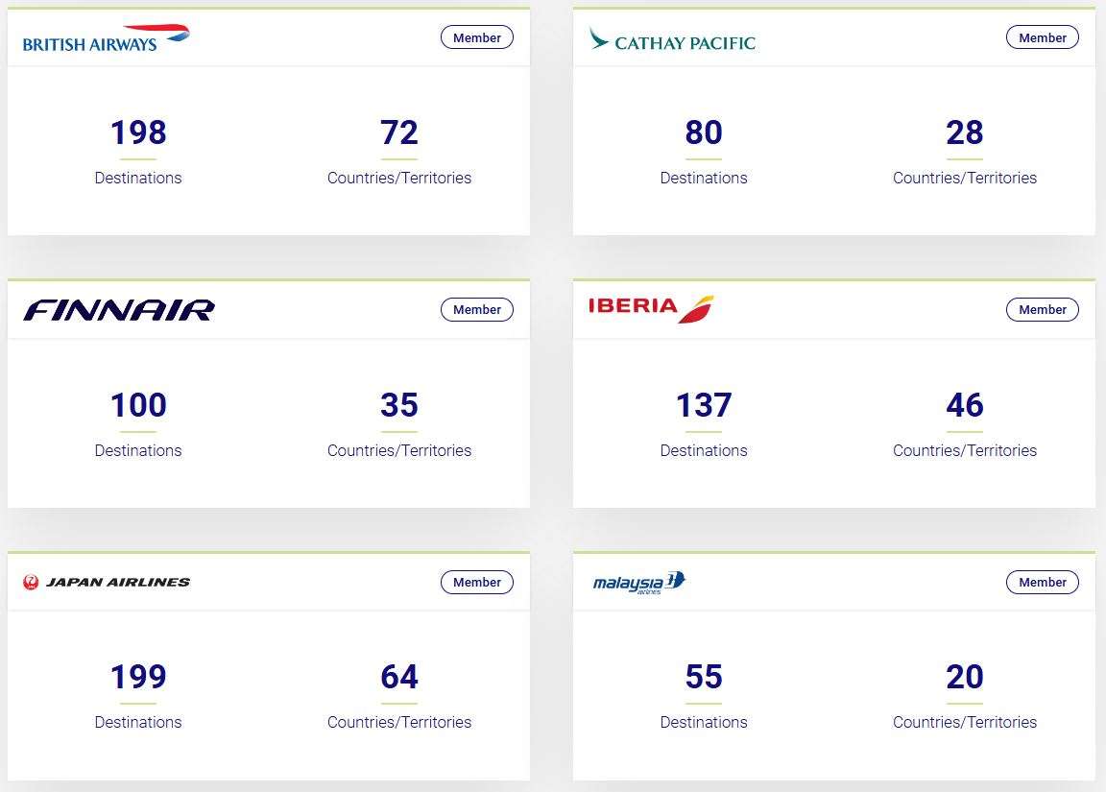Screen dimensions: 1106x792
Task: Open the Finnair logo
Action: (x=119, y=310)
